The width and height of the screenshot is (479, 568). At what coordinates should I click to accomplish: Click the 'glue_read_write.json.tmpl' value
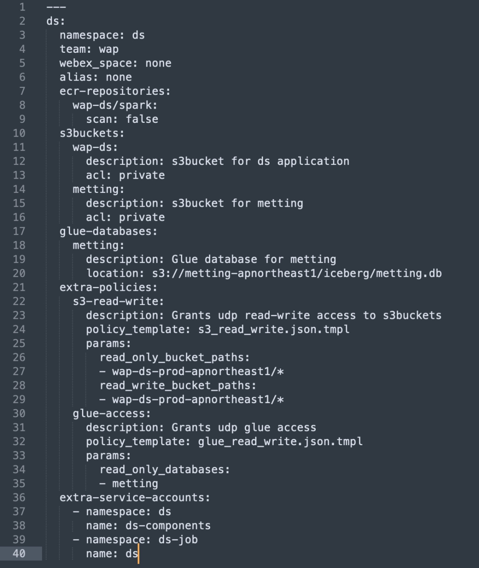coord(280,442)
